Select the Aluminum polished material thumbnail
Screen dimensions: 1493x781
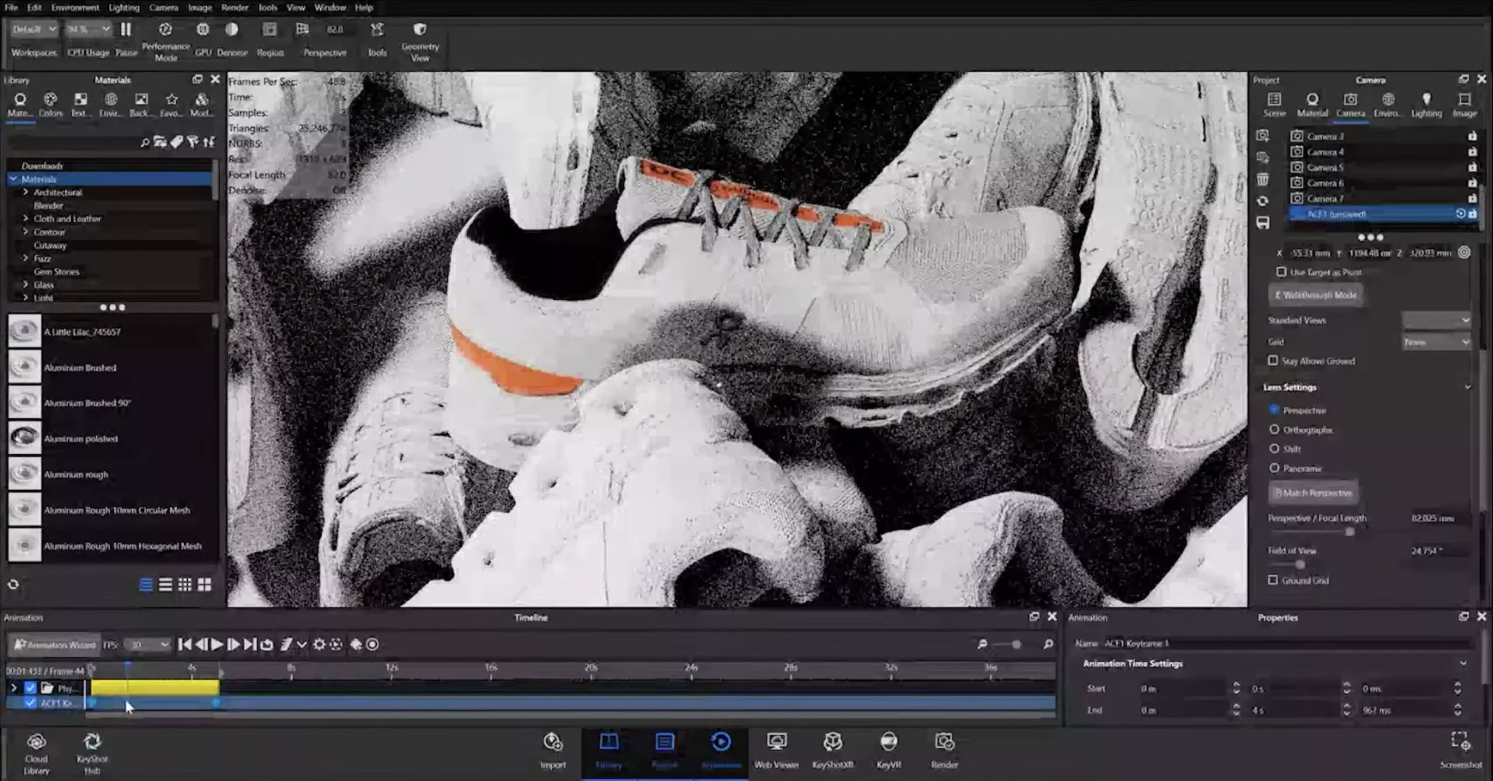(24, 438)
